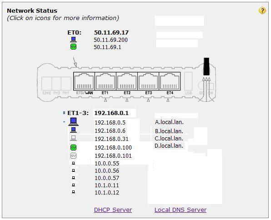Image resolution: width=271 pixels, height=220 pixels.
Task: Click green gateway icon for 192.168.0.100
Action: (74, 147)
